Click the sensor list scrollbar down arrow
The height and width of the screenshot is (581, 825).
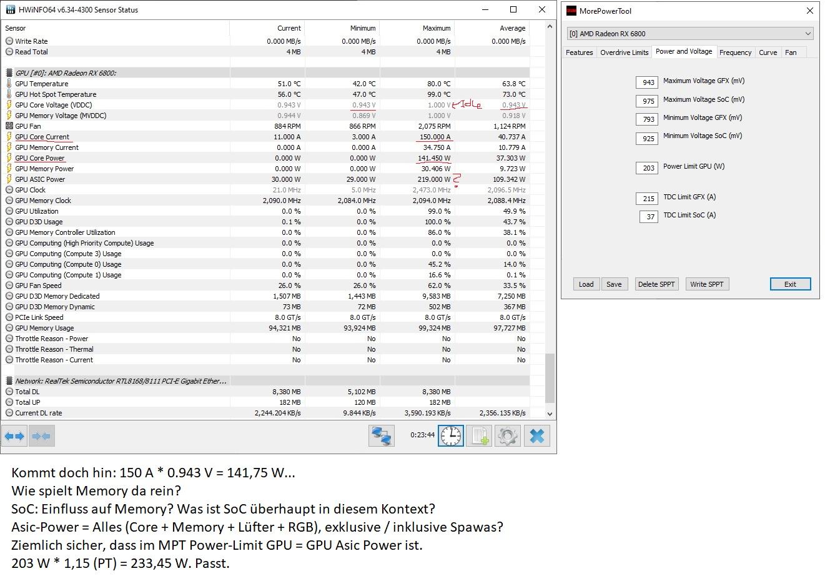click(x=550, y=414)
